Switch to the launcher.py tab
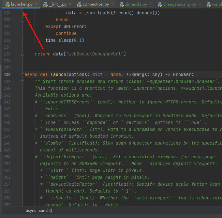The height and width of the screenshot is (218, 222). 21,4
